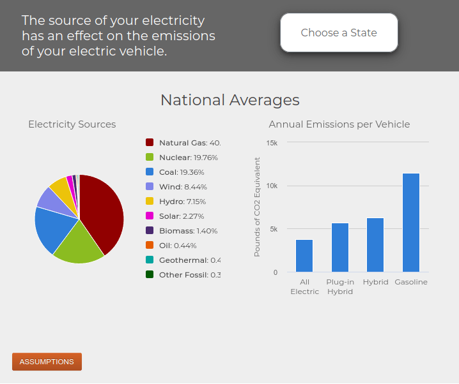
Task: Click the Biomass dark purple legend swatch
Action: point(150,231)
